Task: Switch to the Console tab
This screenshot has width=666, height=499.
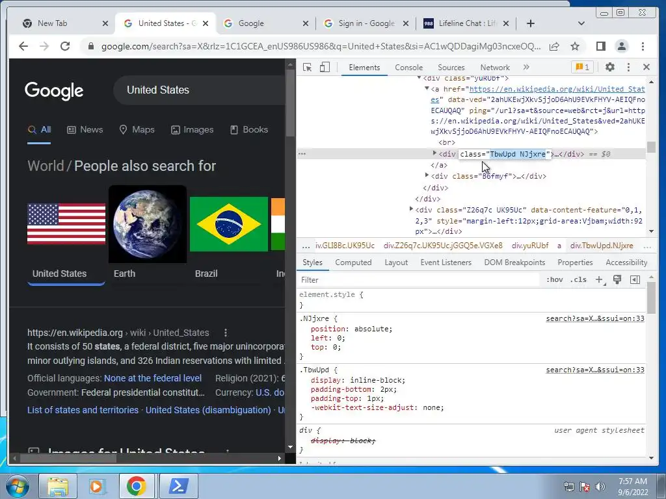Action: pyautogui.click(x=408, y=68)
